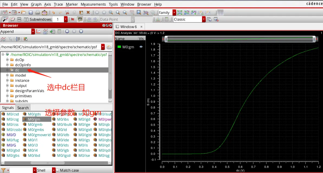
Task: Click the save floppy-disk icon
Action: pyautogui.click(x=31, y=12)
